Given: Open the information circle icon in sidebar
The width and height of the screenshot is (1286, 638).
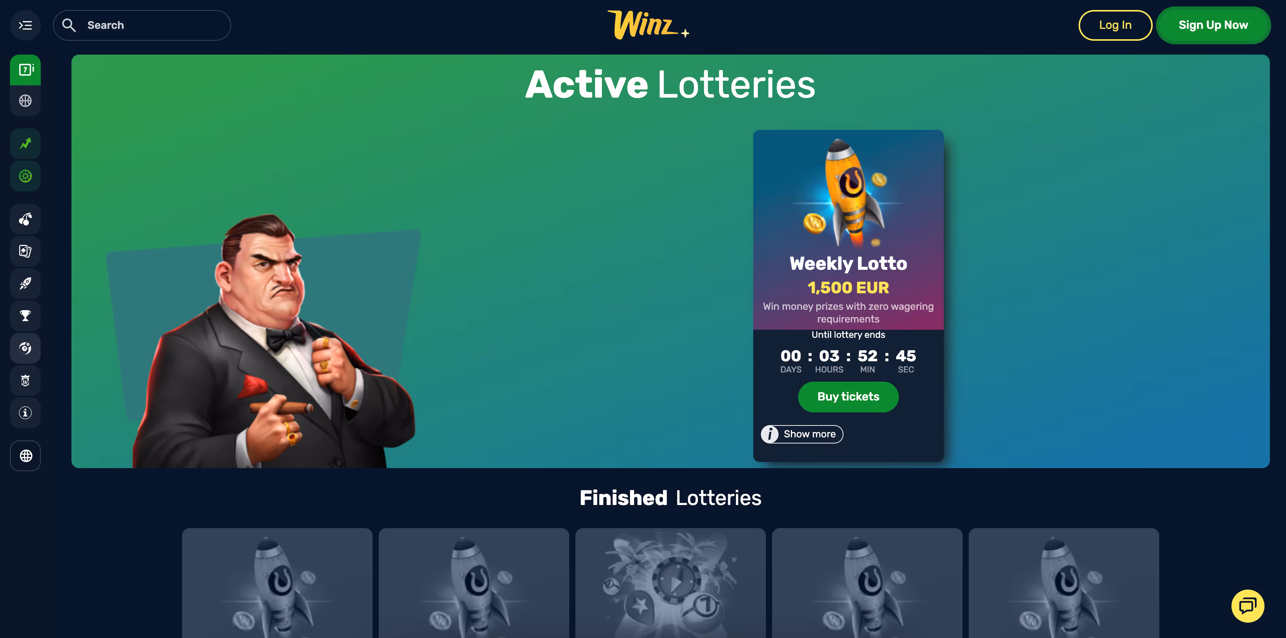Looking at the screenshot, I should pos(25,413).
